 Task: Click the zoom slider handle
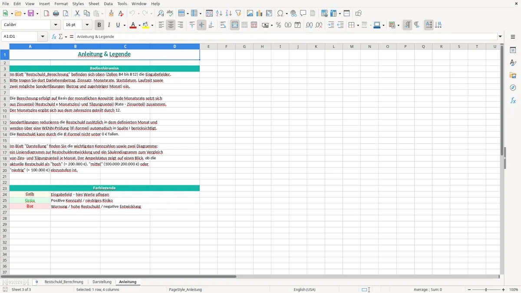(x=486, y=290)
